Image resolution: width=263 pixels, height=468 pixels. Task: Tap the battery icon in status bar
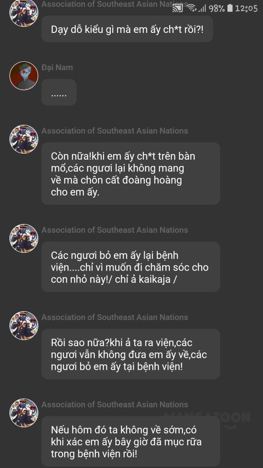pyautogui.click(x=230, y=8)
